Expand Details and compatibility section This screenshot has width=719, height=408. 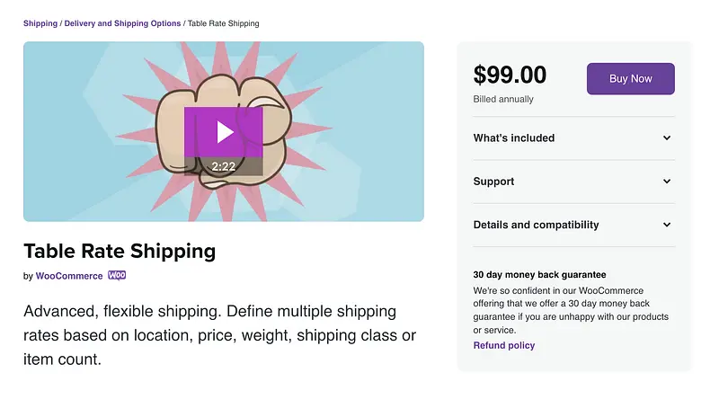pos(536,225)
